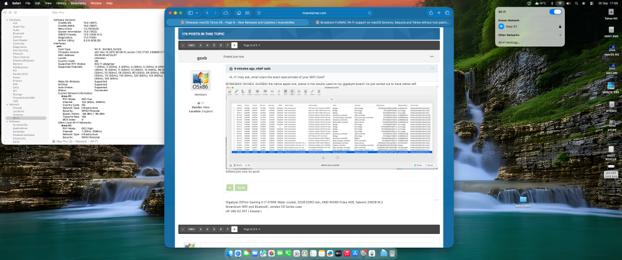Open Notes from the Dock

point(322,253)
